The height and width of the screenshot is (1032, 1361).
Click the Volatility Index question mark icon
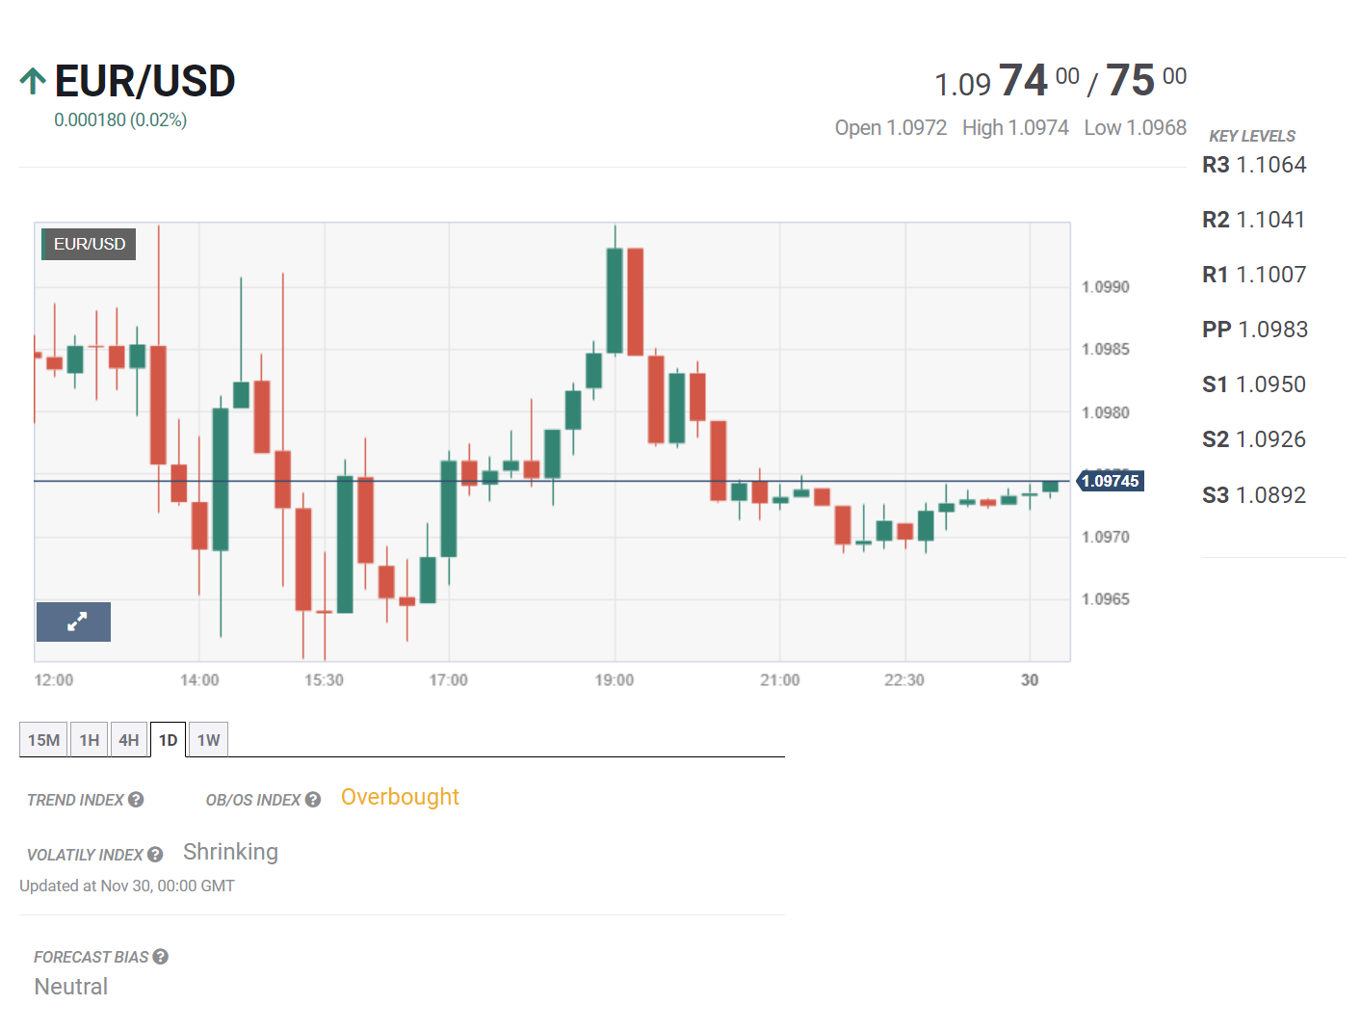coord(155,855)
